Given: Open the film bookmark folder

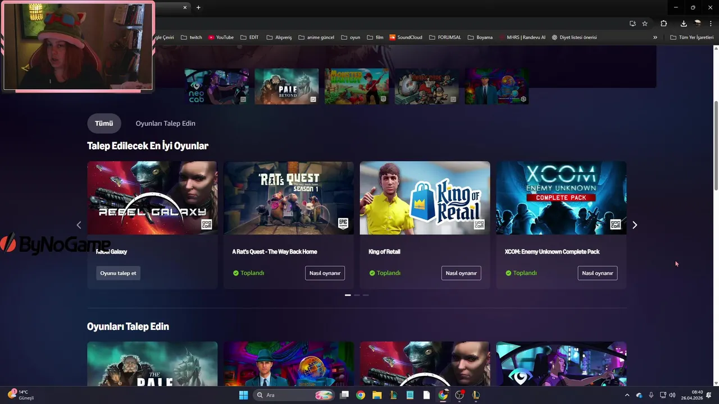Looking at the screenshot, I should 375,38.
